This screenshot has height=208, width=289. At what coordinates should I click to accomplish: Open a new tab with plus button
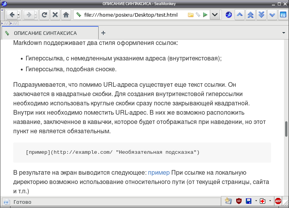(103, 33)
